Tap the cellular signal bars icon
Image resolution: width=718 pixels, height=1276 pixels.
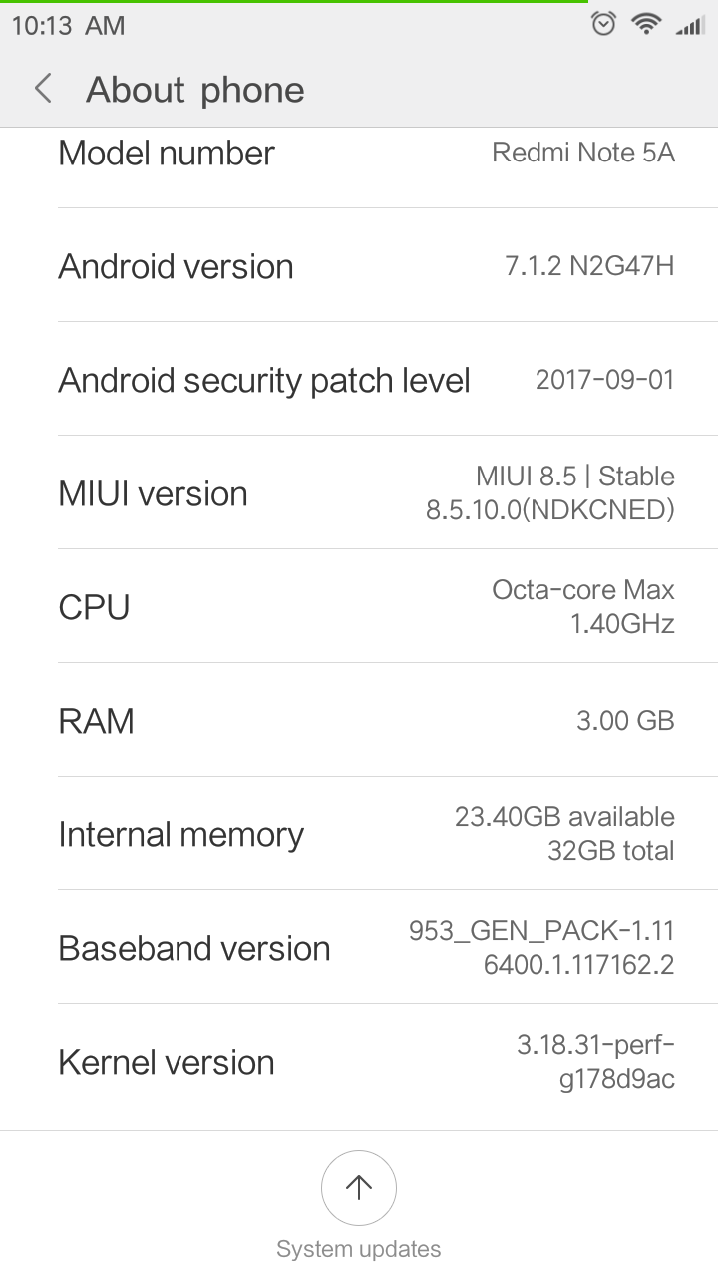(x=689, y=25)
